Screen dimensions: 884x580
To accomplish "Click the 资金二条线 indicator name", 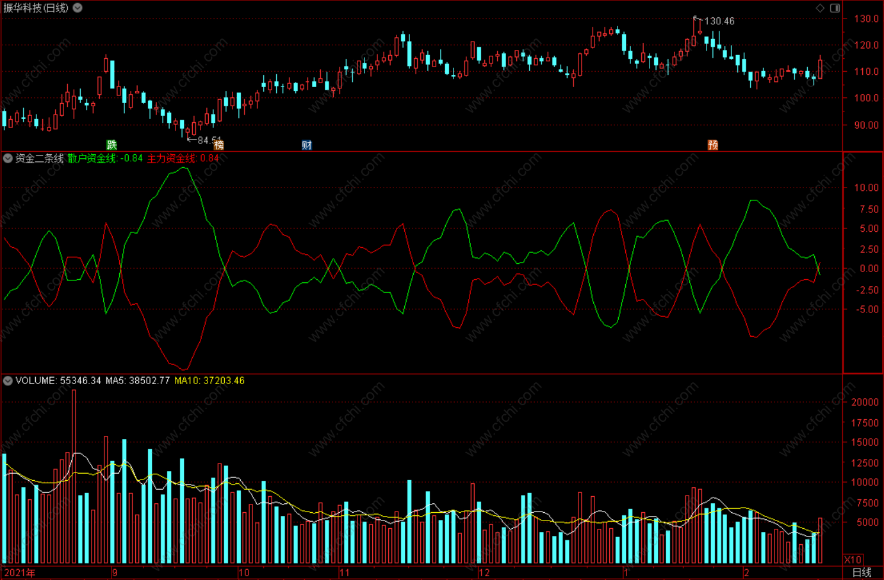I will (40, 158).
